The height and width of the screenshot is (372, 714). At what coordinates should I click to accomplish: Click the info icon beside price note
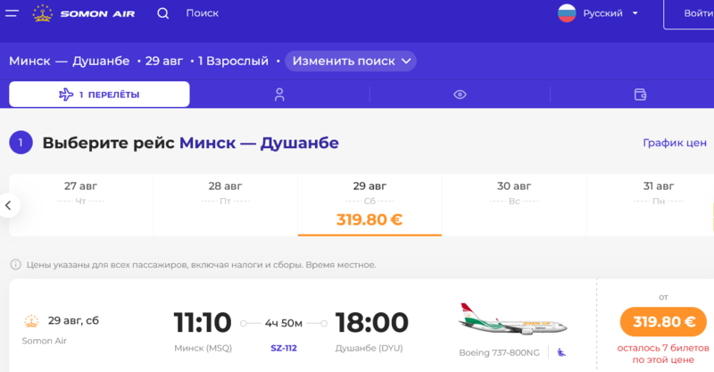click(15, 265)
